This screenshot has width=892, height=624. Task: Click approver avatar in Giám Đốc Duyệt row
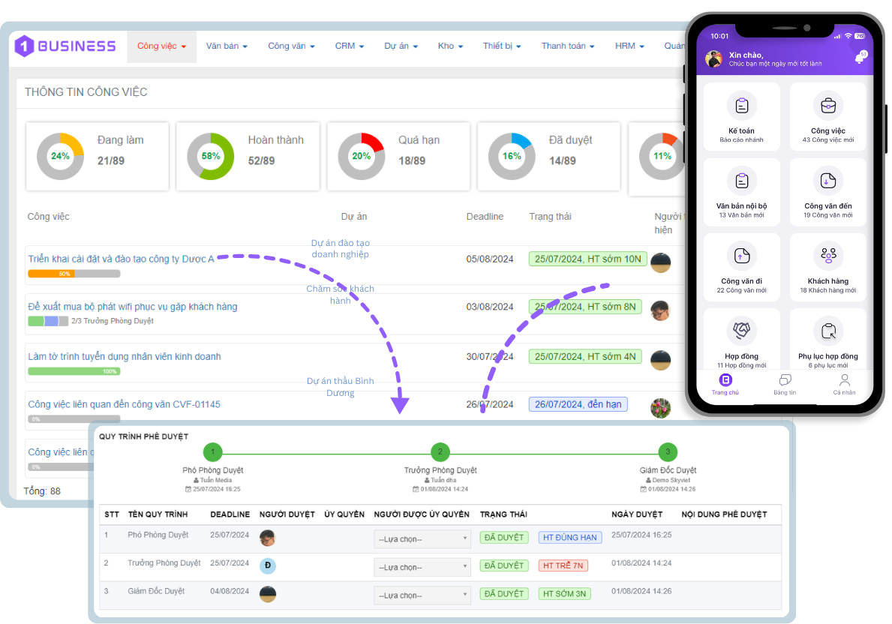[x=267, y=595]
